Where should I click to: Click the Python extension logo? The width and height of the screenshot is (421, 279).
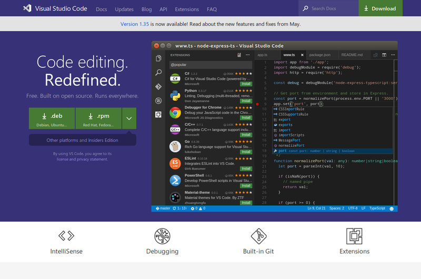point(175,96)
